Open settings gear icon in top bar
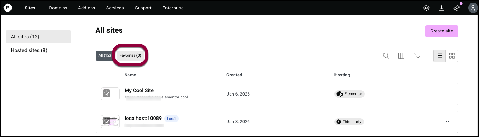This screenshot has height=137, width=479. pos(426,8)
